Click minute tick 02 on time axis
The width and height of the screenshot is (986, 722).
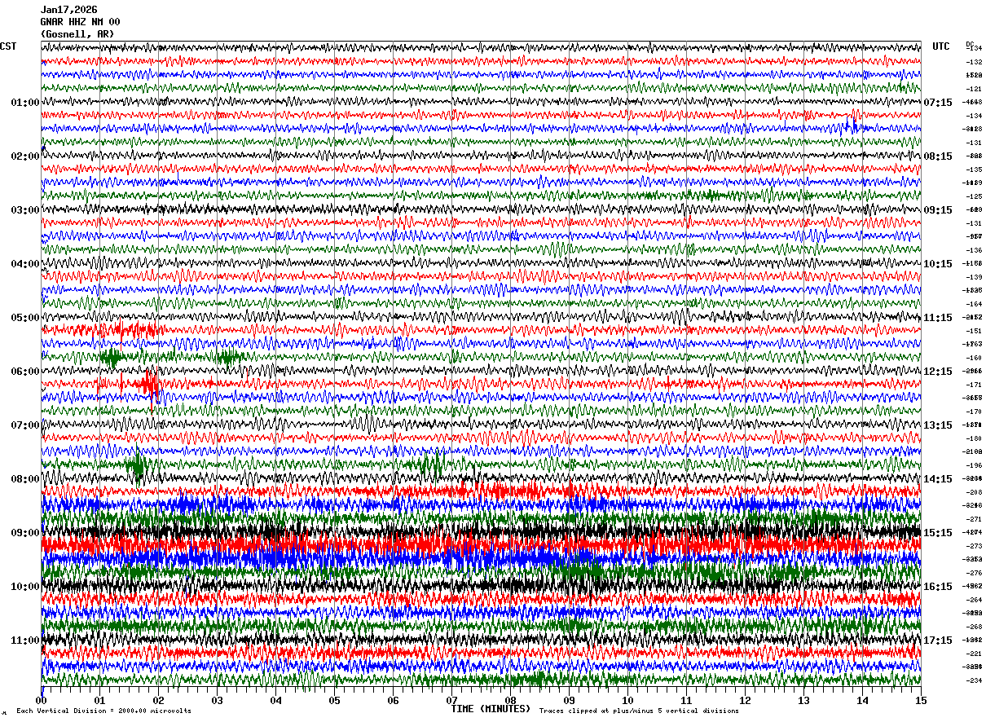point(159,700)
